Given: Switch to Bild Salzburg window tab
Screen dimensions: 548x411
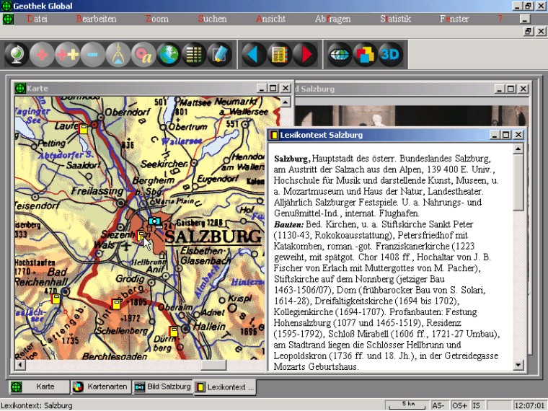Looking at the screenshot, I should (163, 387).
